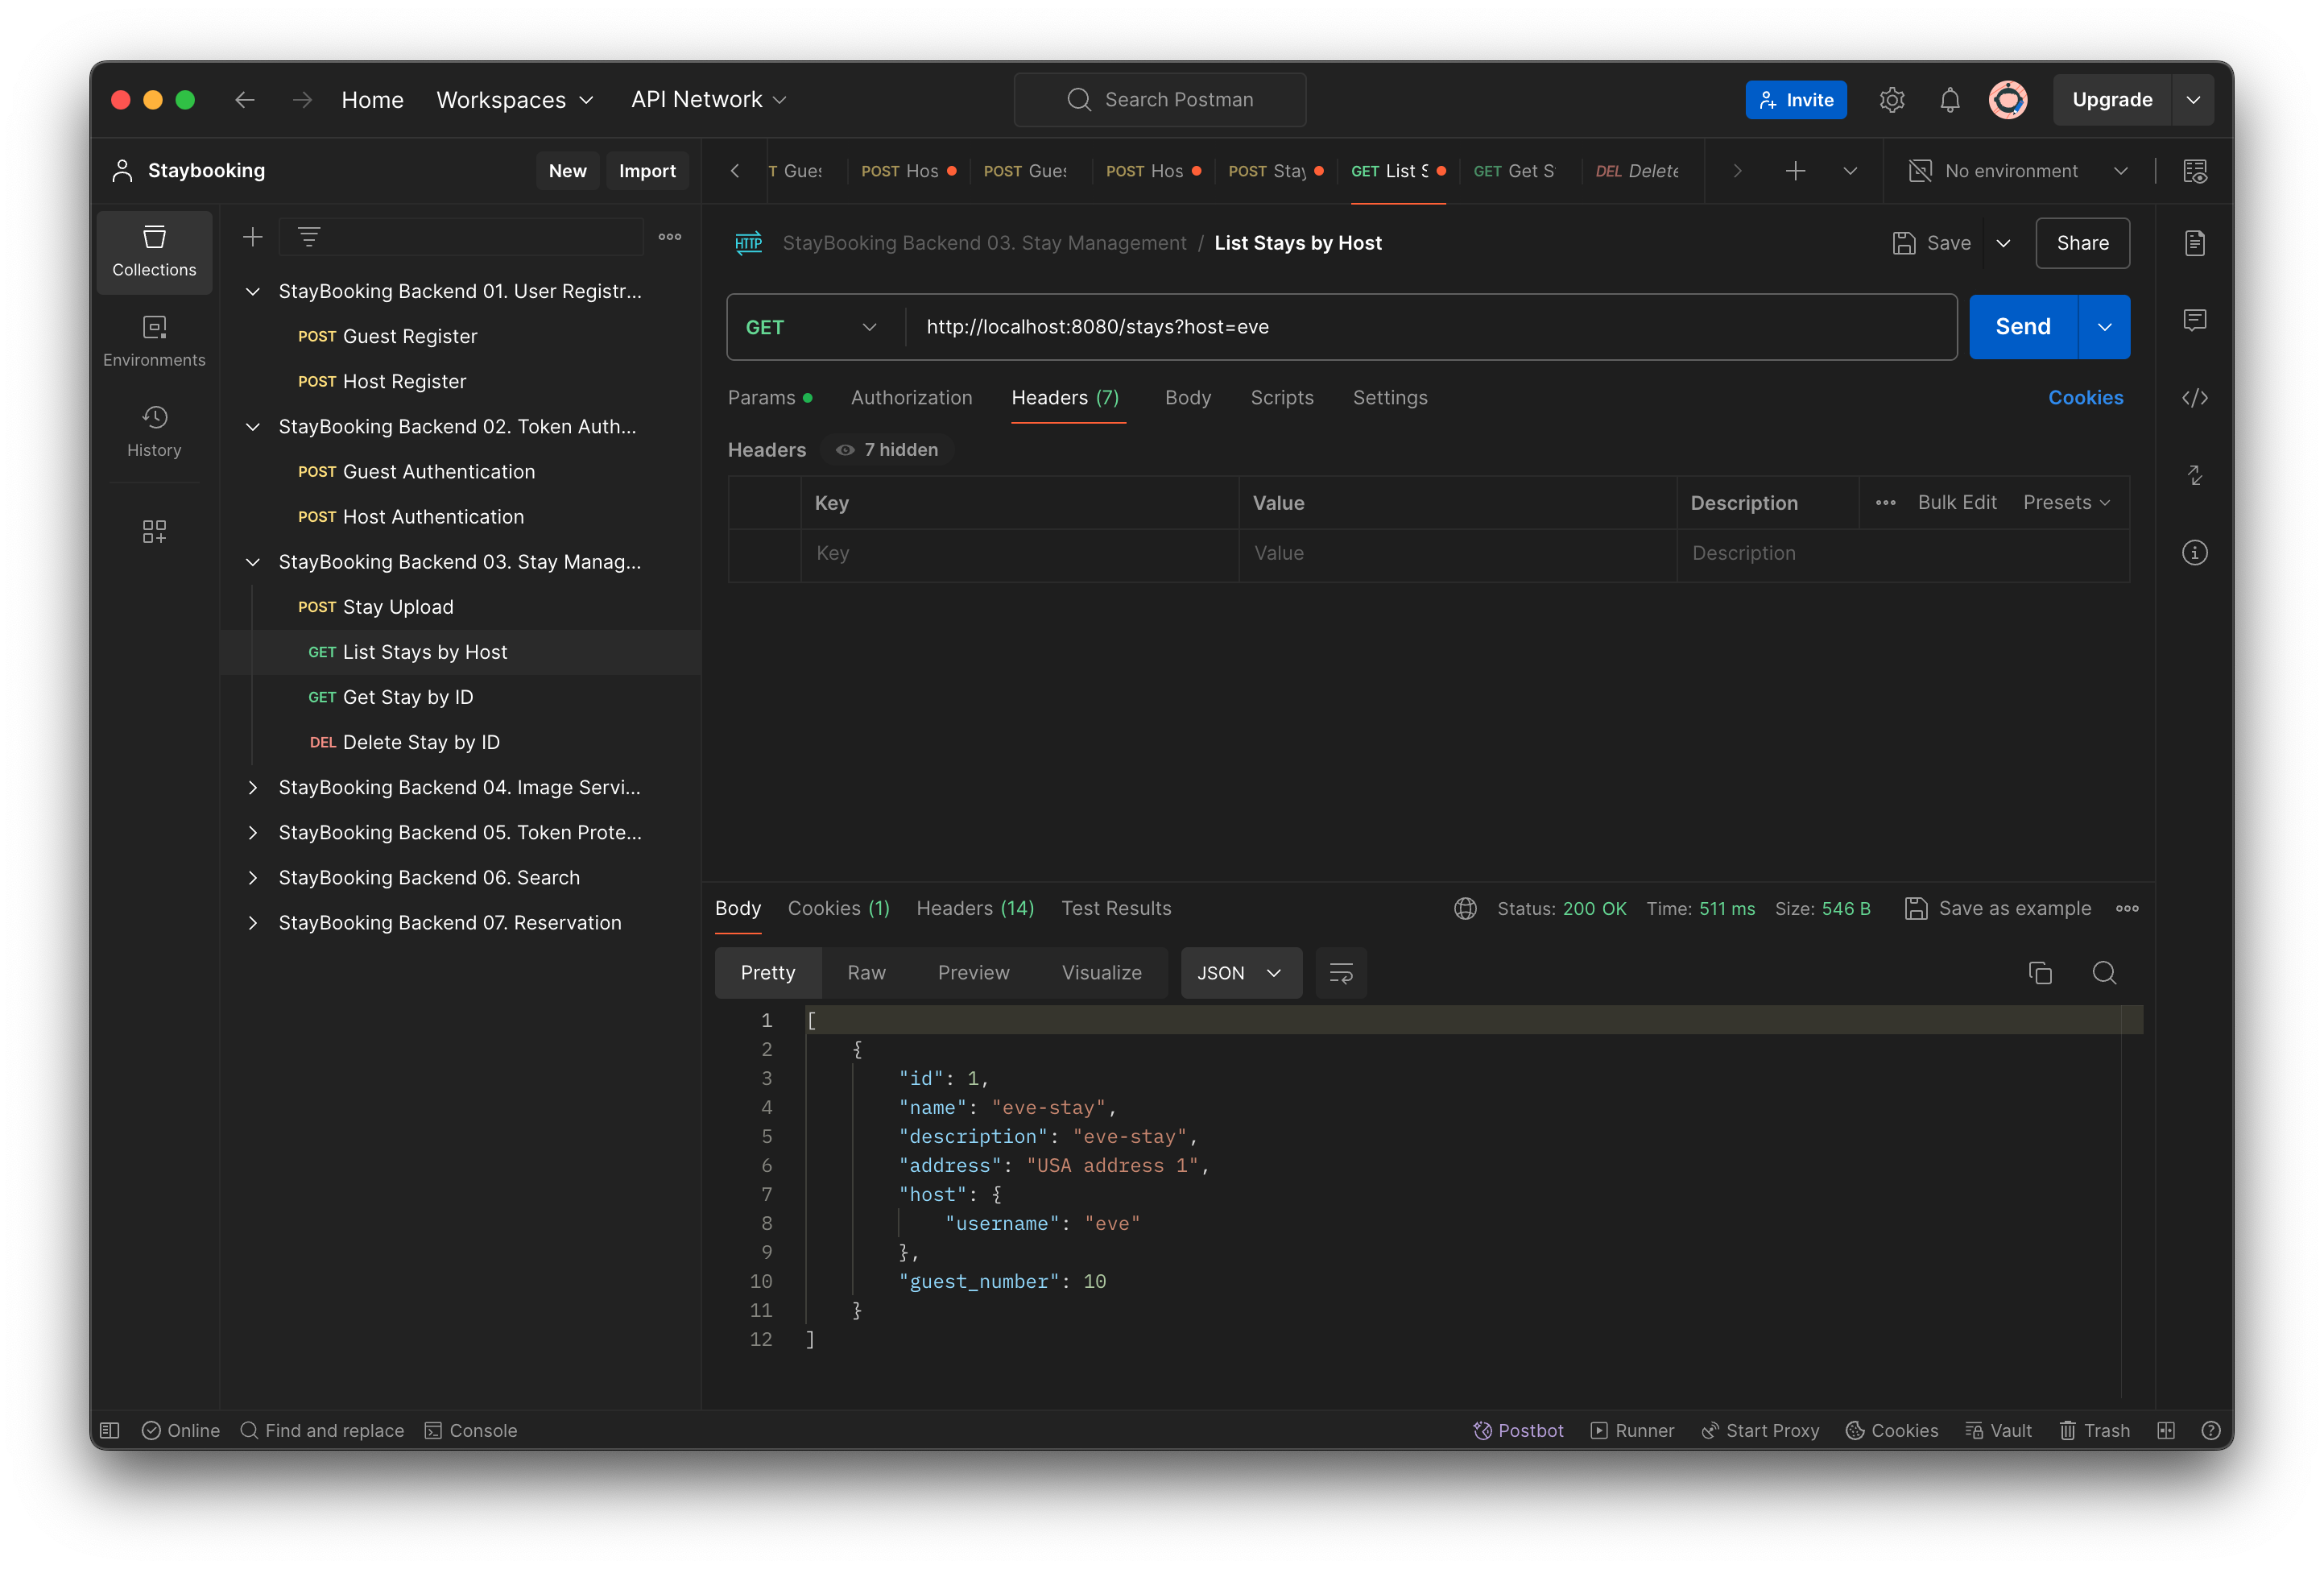This screenshot has height=1569, width=2324.
Task: Expand StayBooking Backend 06. Search collection
Action: (x=254, y=876)
